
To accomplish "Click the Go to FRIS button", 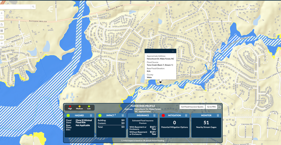I will pyautogui.click(x=211, y=107).
